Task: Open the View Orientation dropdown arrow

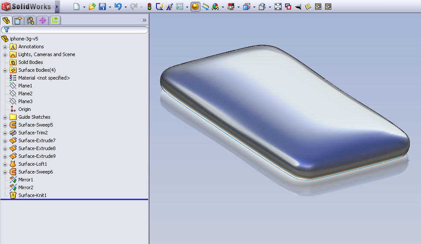Action: (x=254, y=7)
